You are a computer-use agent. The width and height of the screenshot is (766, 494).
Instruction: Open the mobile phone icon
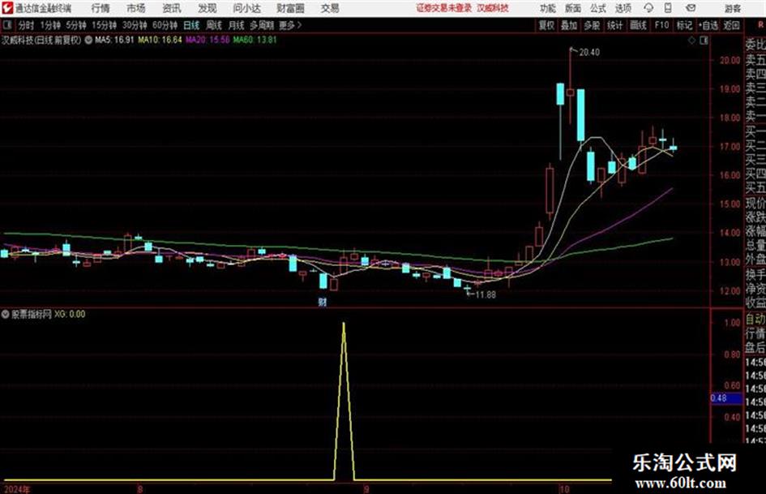[x=668, y=8]
